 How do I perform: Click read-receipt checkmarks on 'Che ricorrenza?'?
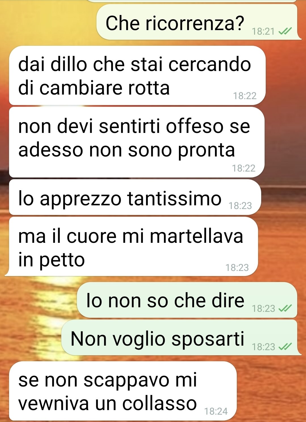(285, 31)
